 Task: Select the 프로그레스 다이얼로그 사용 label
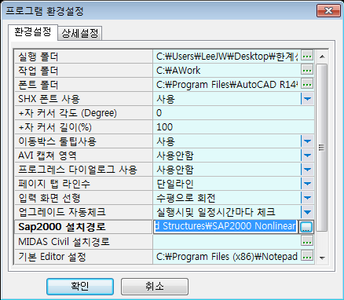pos(83,170)
